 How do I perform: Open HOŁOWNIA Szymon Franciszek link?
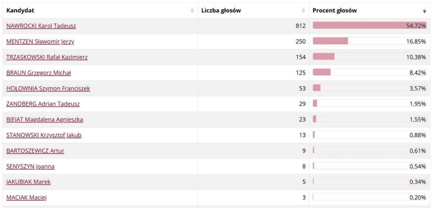coord(48,88)
